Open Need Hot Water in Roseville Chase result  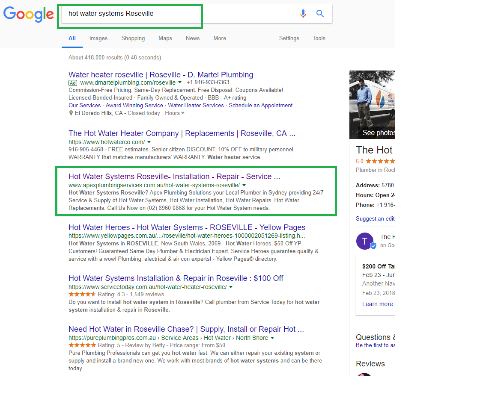coord(186,329)
